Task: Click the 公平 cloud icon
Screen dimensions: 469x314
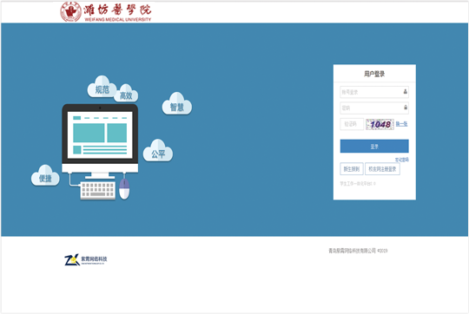Action: pyautogui.click(x=158, y=151)
